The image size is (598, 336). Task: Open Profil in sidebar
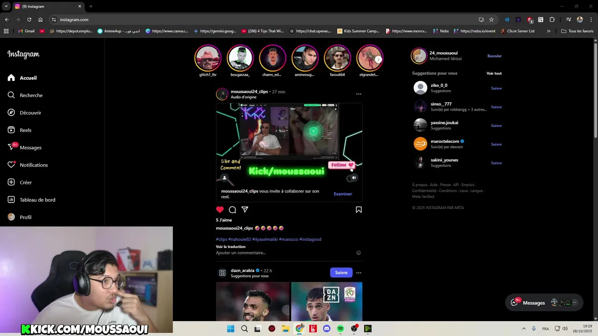click(19, 217)
